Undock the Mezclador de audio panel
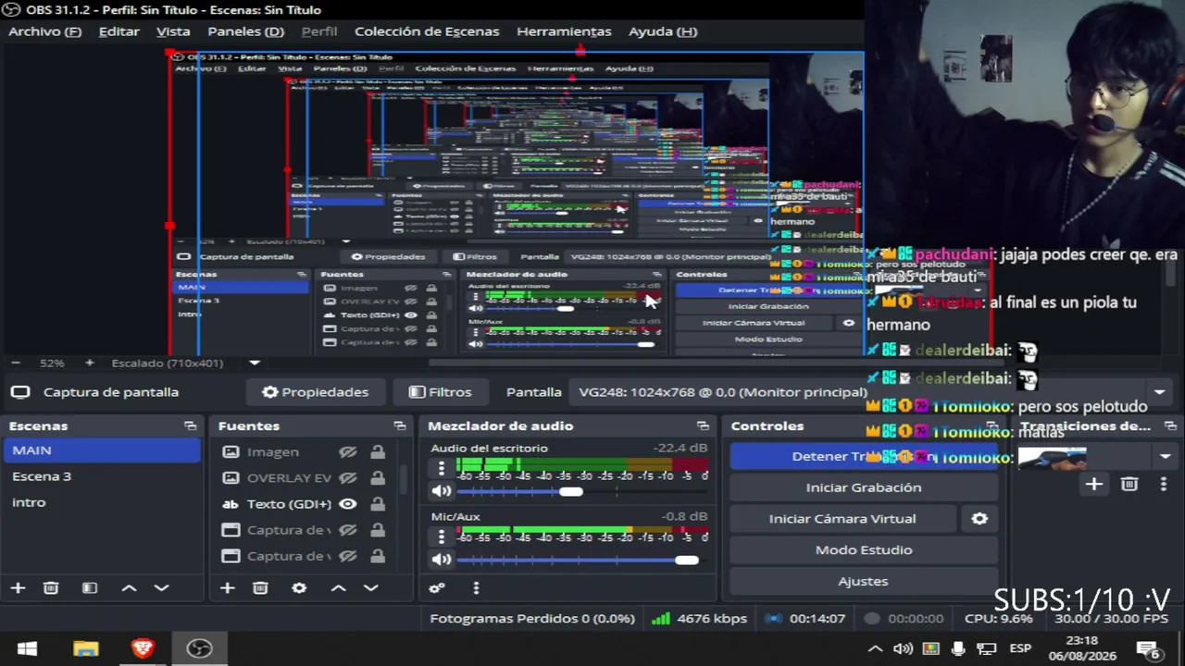The height and width of the screenshot is (666, 1185). pyautogui.click(x=703, y=425)
